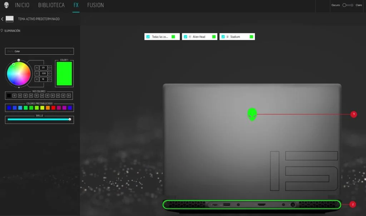The height and width of the screenshot is (216, 366).
Task: Choose the light blue preset color
Action: (x=20, y=108)
